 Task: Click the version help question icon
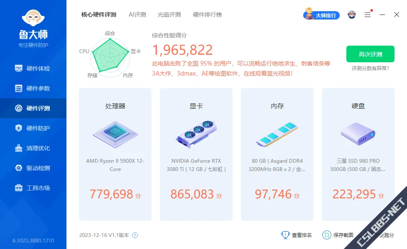pos(135,235)
